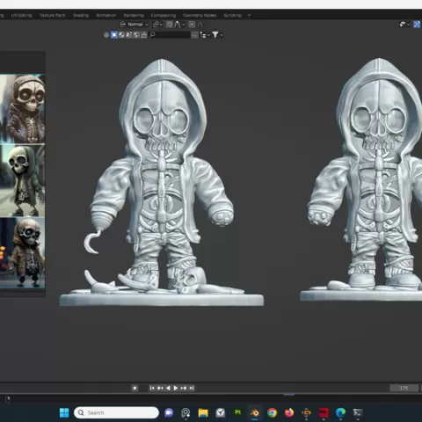Open the Compositing workspace tab

click(x=164, y=15)
